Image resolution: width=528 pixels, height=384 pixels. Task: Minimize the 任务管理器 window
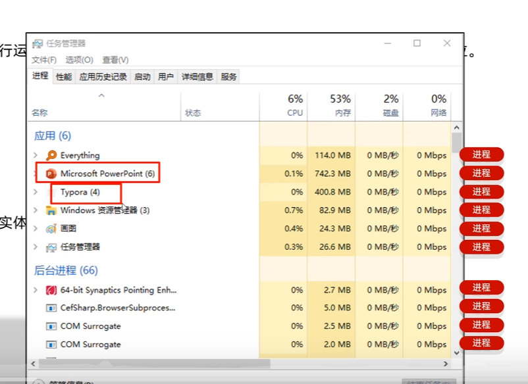388,43
